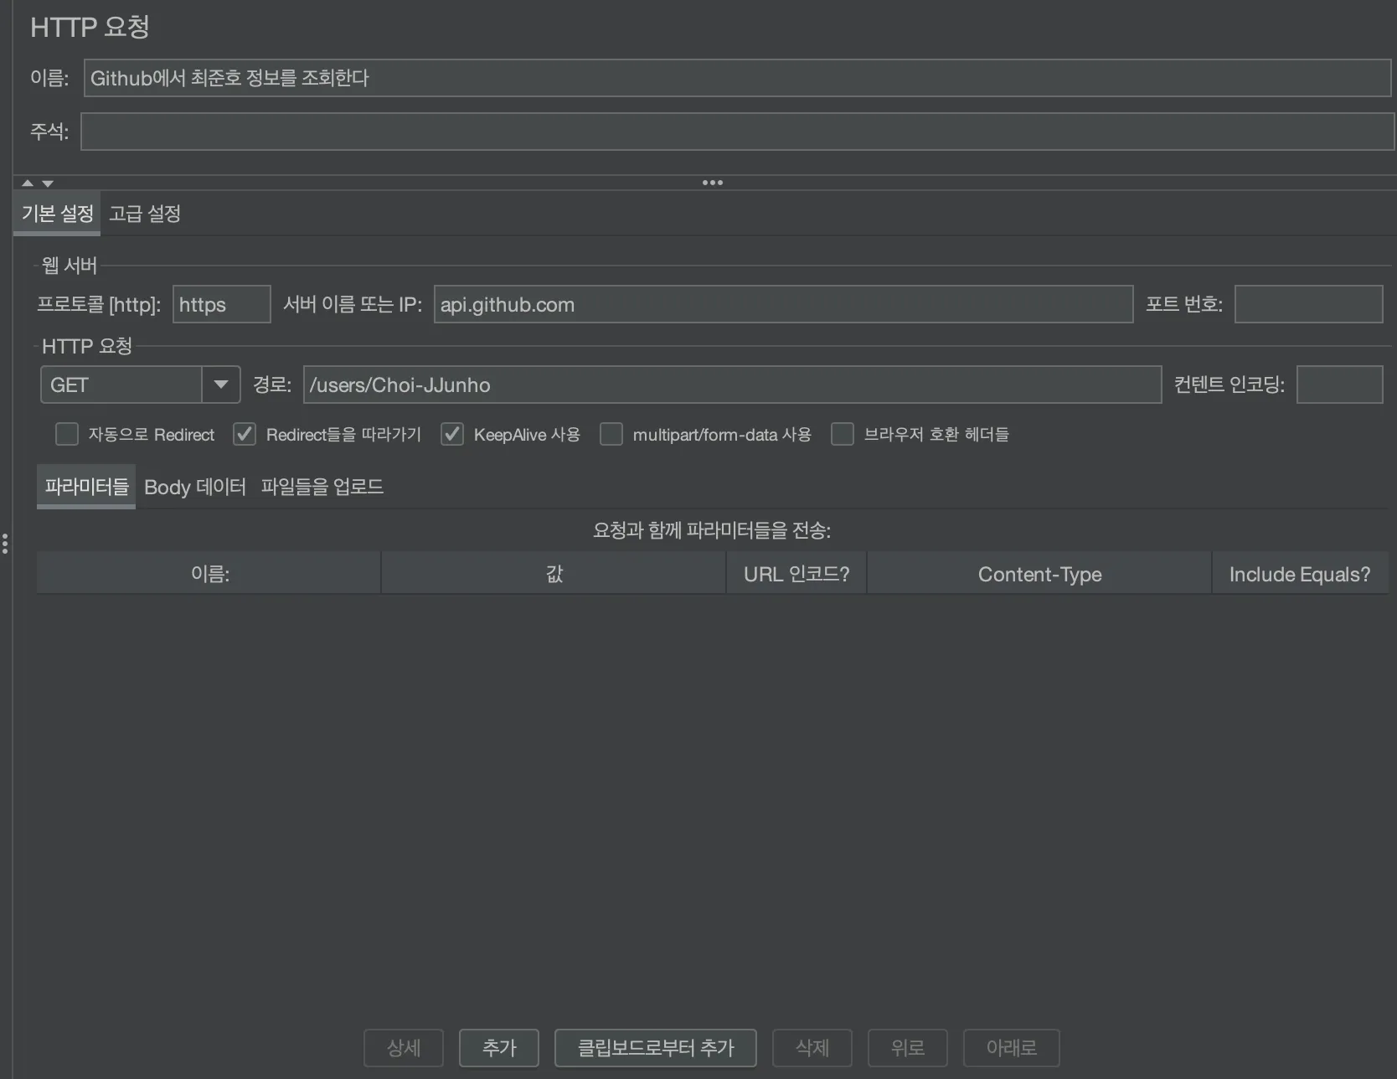Click the 포트 번호 input field
Screen dimensions: 1397x1079
[1308, 304]
